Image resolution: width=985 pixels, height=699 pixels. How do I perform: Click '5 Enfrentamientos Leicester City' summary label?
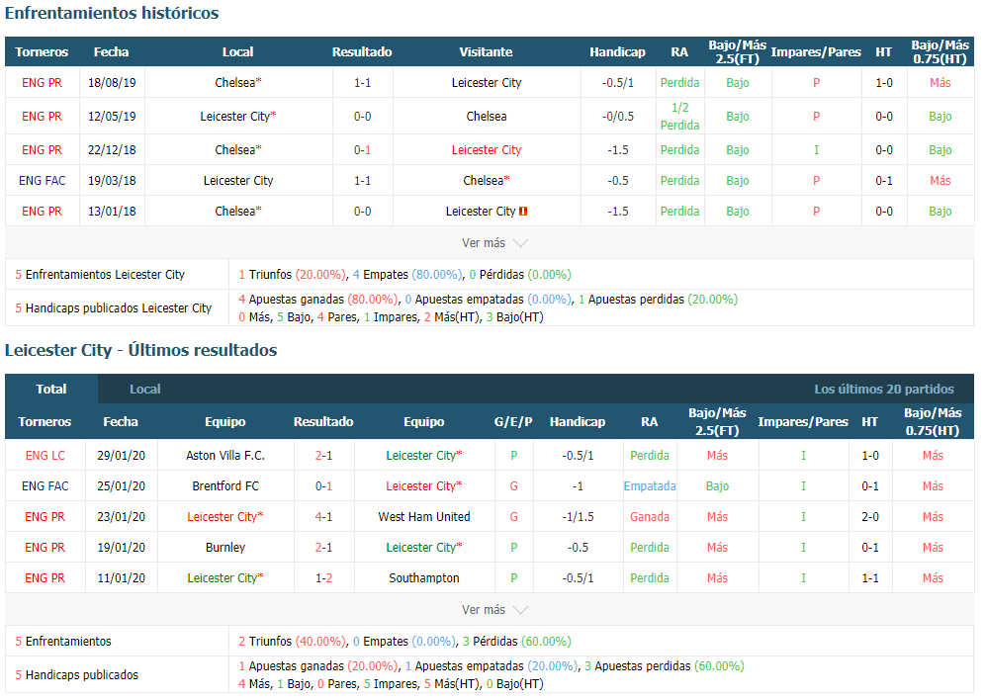click(100, 275)
